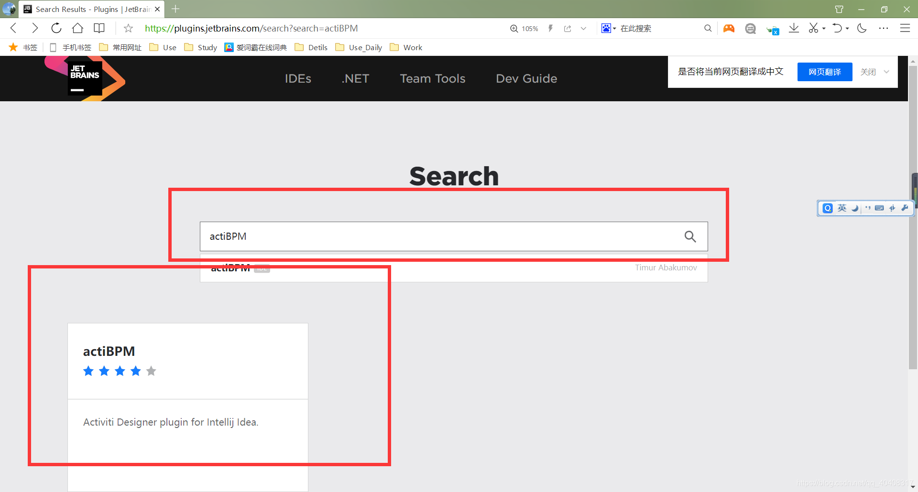Viewport: 918px width, 492px height.
Task: Toggle the IME punctuation mode
Action: tap(867, 208)
